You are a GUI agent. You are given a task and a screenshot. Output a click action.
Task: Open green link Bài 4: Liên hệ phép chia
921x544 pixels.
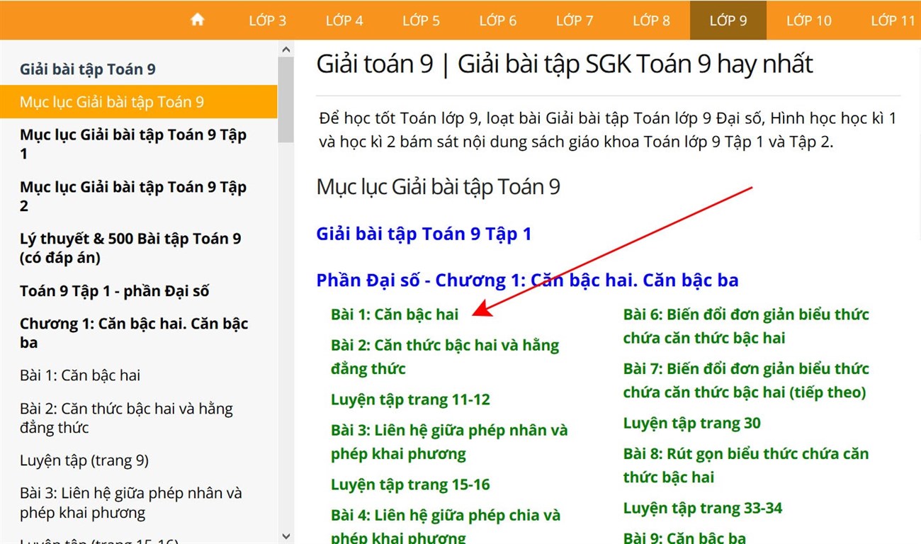[446, 526]
